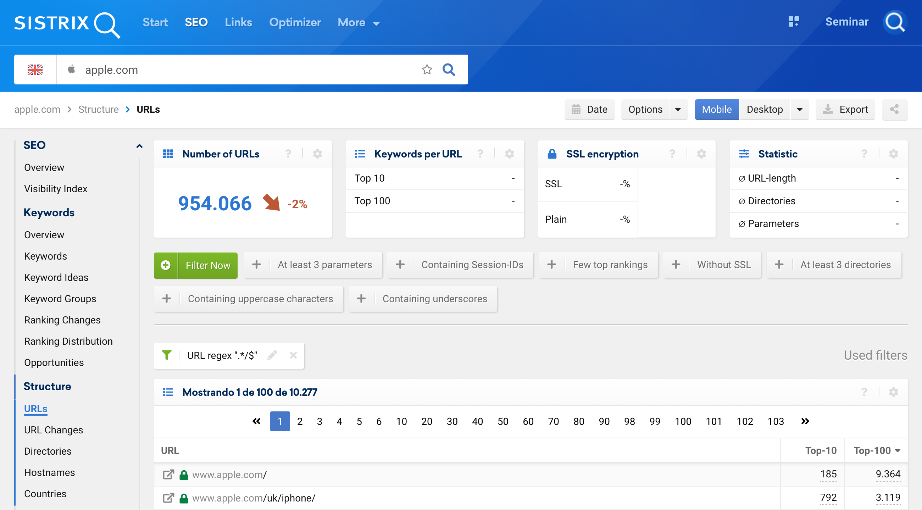Open www.apple.com/ in external link icon
The height and width of the screenshot is (510, 922).
tap(168, 475)
